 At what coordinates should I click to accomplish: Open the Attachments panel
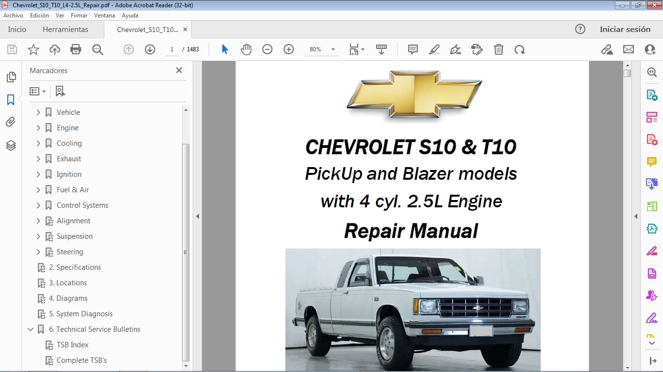click(x=11, y=122)
